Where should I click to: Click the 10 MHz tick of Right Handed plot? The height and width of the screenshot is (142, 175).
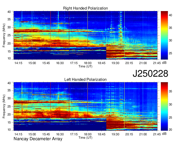pyautogui.click(x=9, y=58)
